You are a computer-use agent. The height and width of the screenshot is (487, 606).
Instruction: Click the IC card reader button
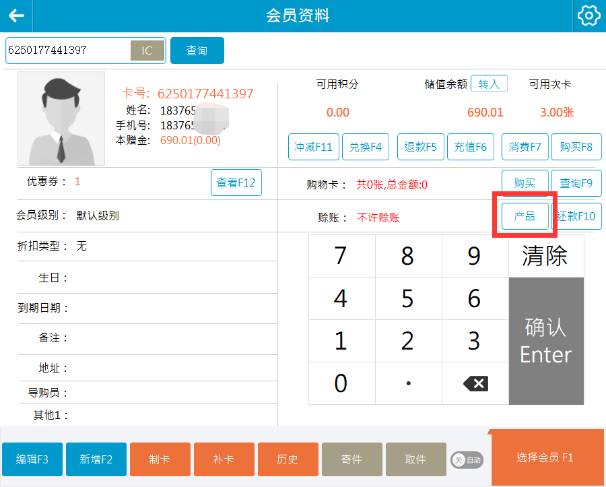pyautogui.click(x=147, y=51)
